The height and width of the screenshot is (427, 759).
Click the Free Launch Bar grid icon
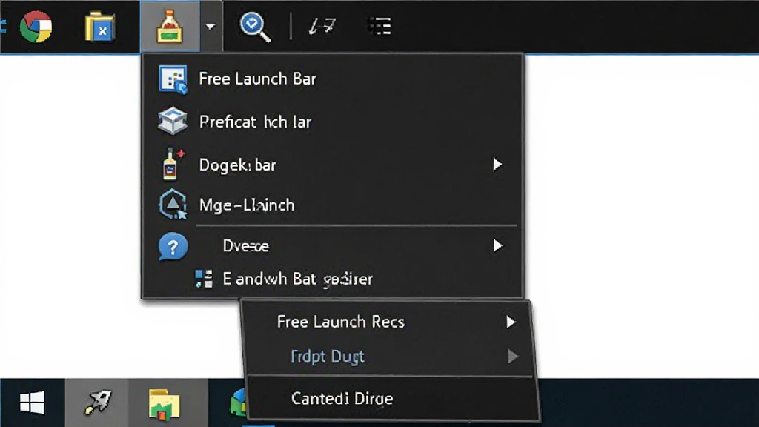coord(173,80)
